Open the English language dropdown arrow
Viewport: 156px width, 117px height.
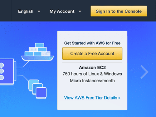coord(39,11)
